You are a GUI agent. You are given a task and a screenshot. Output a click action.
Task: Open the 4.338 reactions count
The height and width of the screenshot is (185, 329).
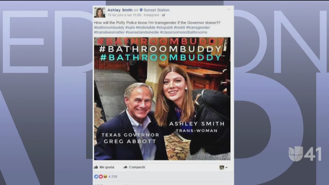[113, 177]
